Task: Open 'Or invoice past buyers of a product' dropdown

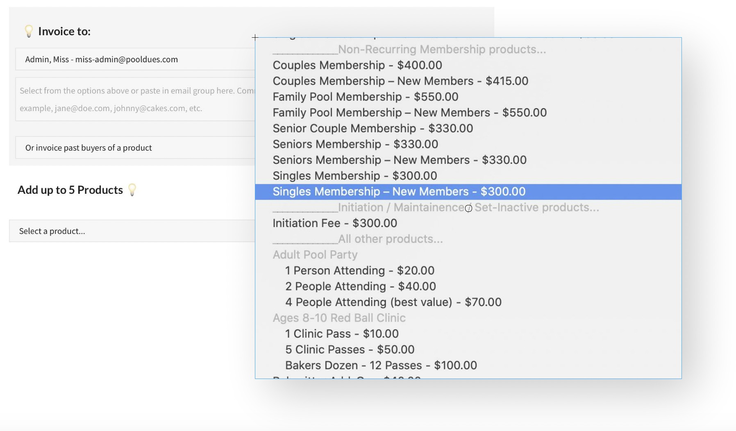Action: pyautogui.click(x=135, y=148)
